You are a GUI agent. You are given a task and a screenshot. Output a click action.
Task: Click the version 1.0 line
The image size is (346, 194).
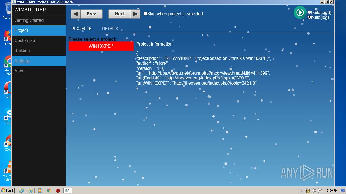click(150, 68)
